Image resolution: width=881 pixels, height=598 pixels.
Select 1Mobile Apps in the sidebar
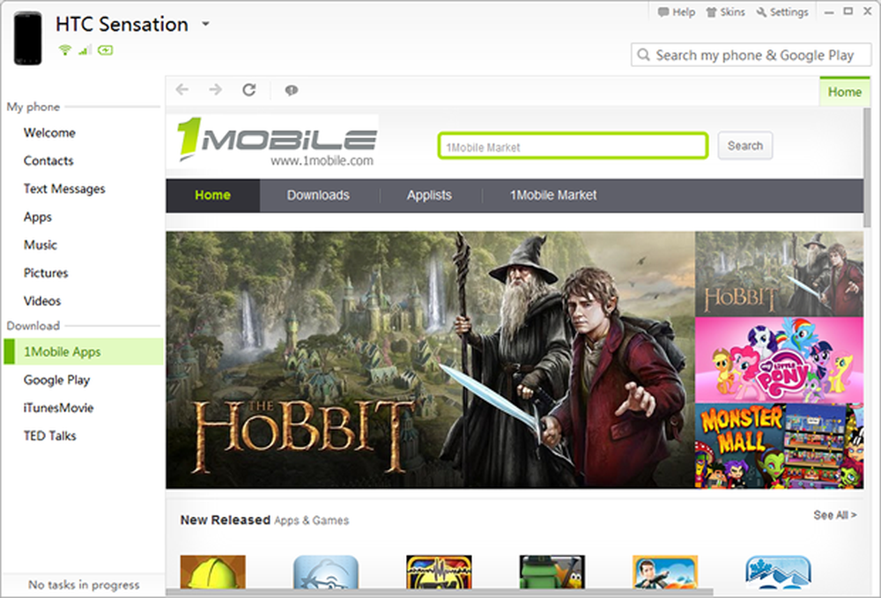click(83, 351)
